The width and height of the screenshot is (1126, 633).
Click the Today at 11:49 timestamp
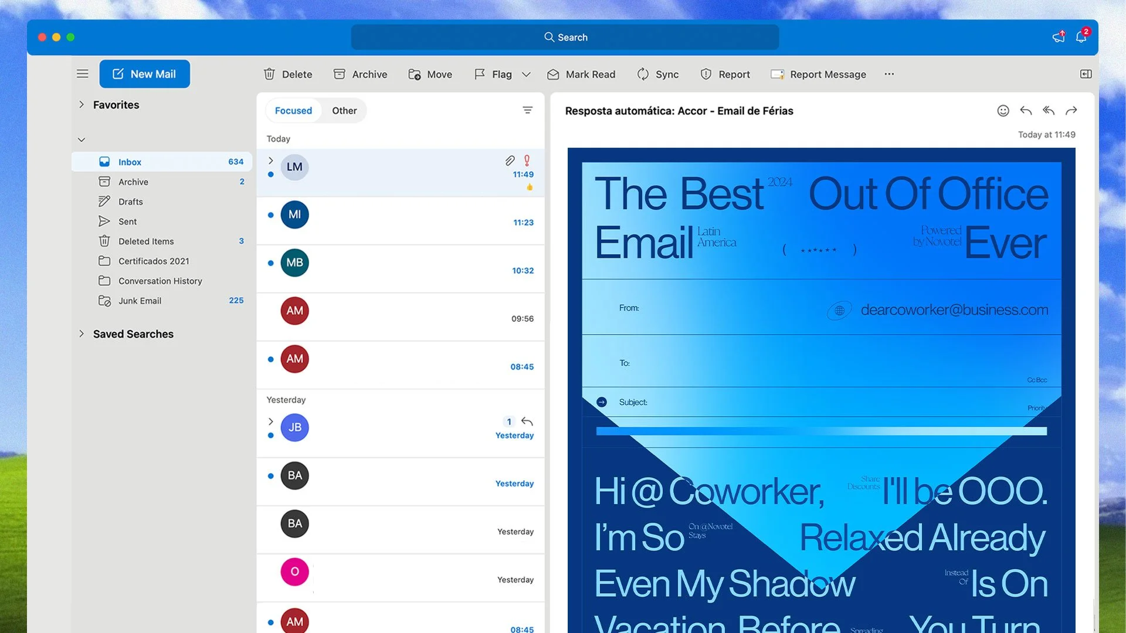(x=1046, y=134)
